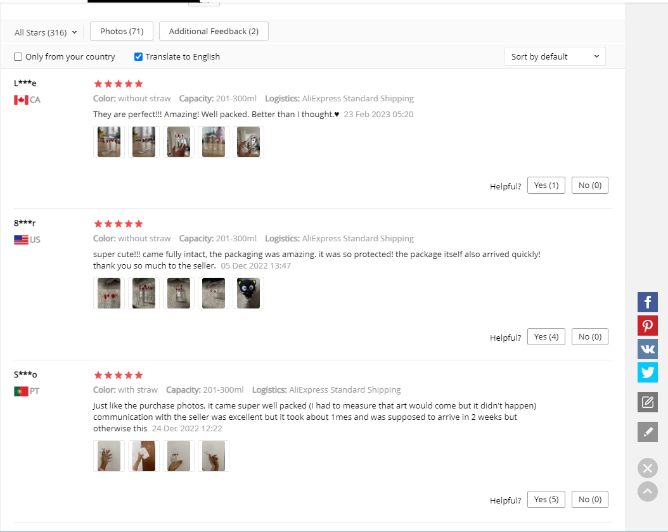Image resolution: width=668 pixels, height=532 pixels.
Task: Enable the Only from your country checkbox
Action: click(18, 56)
